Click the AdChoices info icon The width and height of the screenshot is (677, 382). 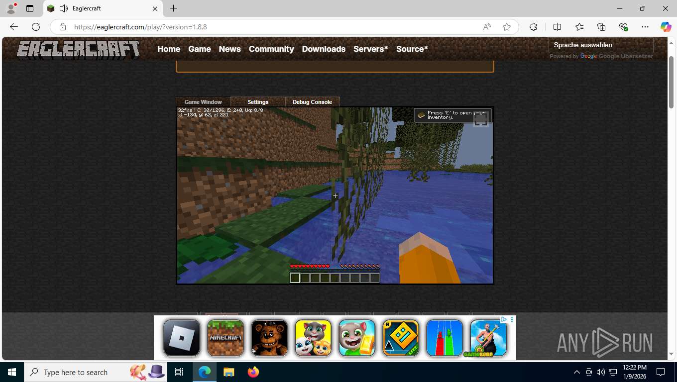(x=504, y=319)
